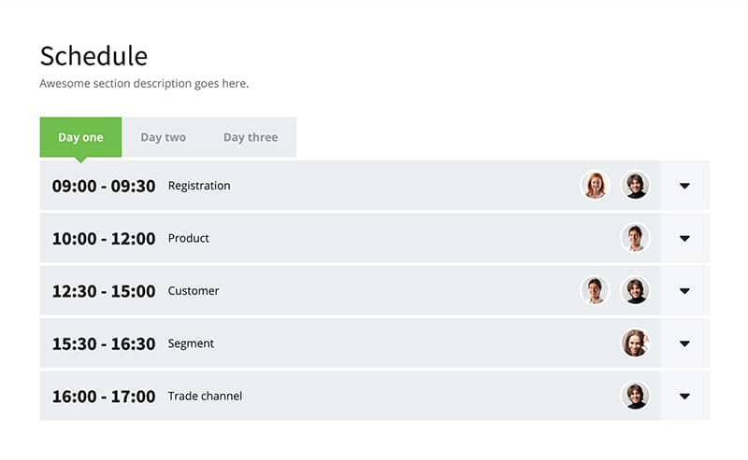
Task: Expand the Registration session details arrow
Action: tap(684, 186)
